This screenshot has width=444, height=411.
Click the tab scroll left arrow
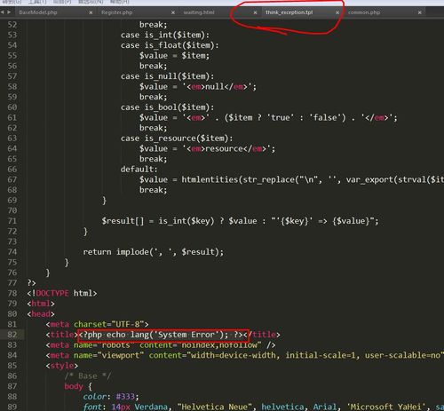(x=3, y=12)
